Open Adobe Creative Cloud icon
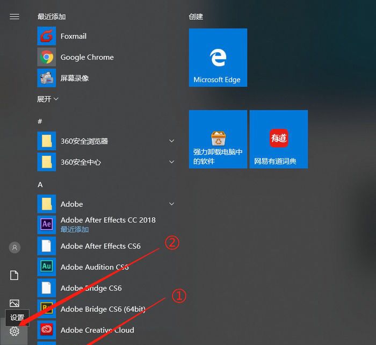Screen dimensions: 376x345 [47, 330]
